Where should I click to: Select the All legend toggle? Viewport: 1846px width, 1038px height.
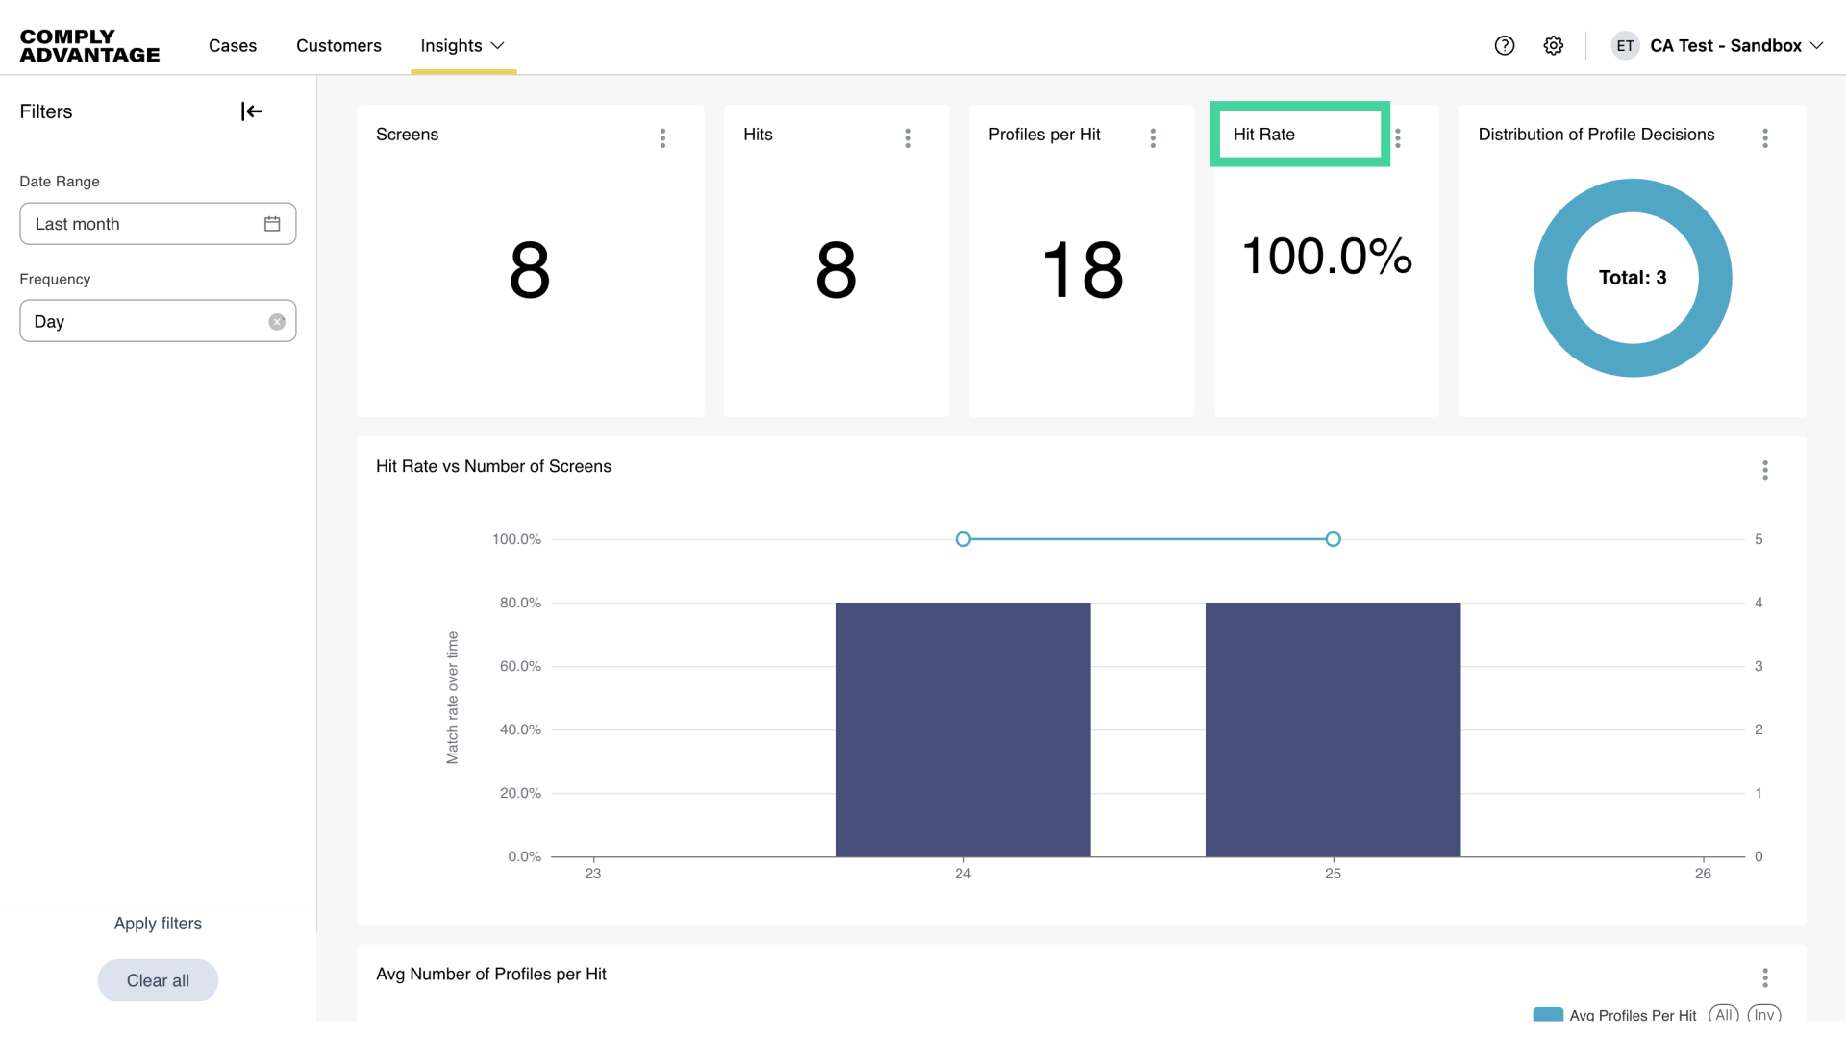click(1723, 1014)
